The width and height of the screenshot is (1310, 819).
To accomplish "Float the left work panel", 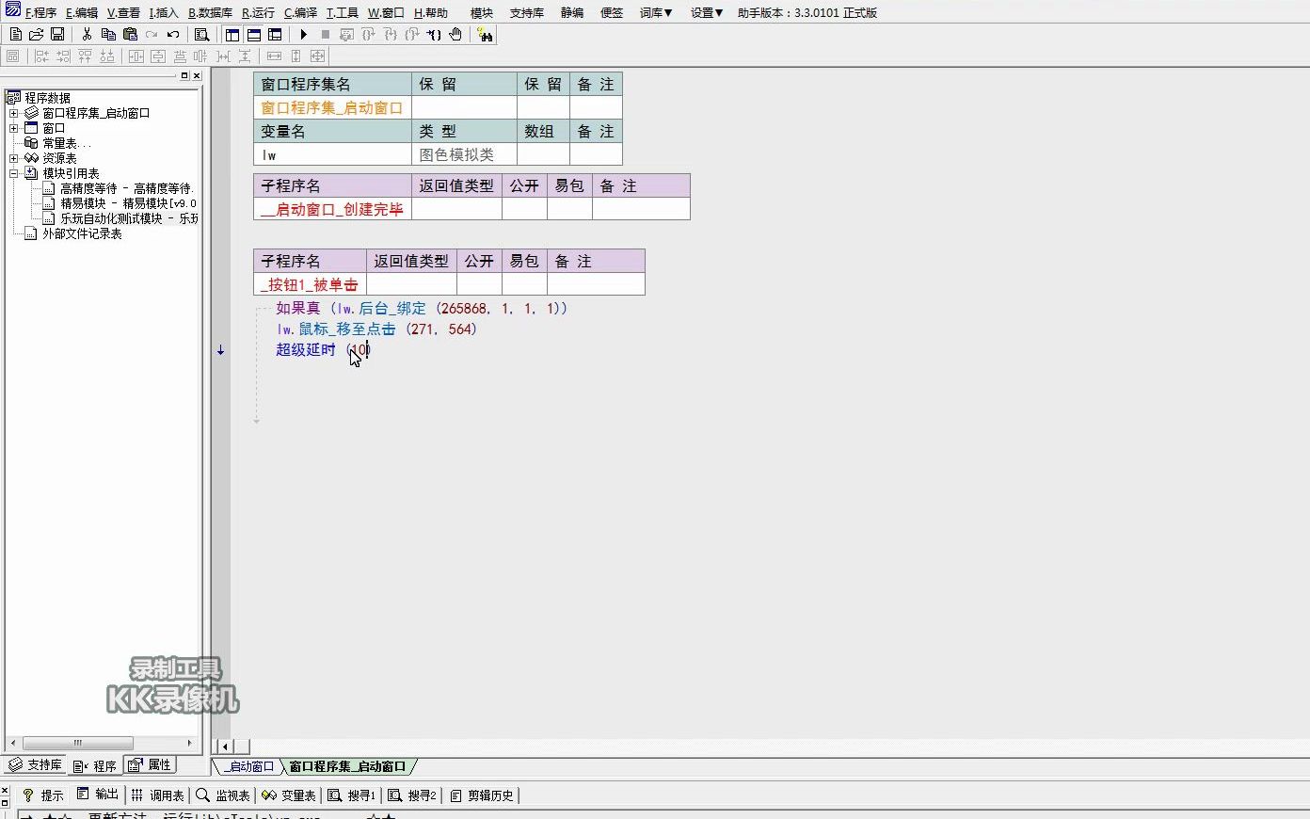I will click(x=184, y=75).
